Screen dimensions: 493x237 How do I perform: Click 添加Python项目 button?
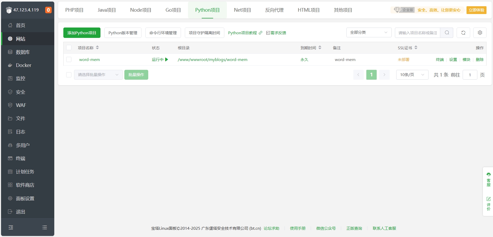click(82, 33)
